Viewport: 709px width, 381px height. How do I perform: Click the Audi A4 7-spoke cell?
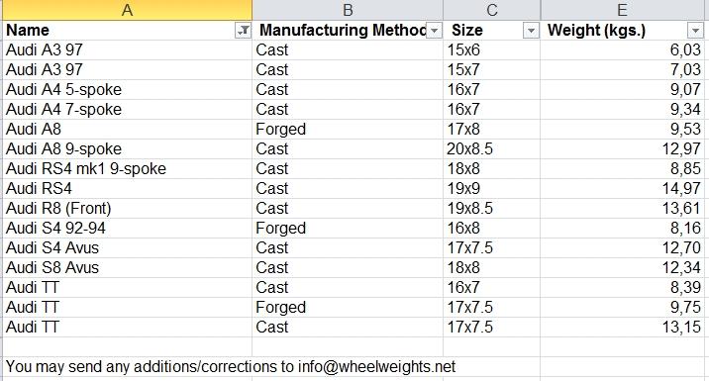(x=128, y=109)
